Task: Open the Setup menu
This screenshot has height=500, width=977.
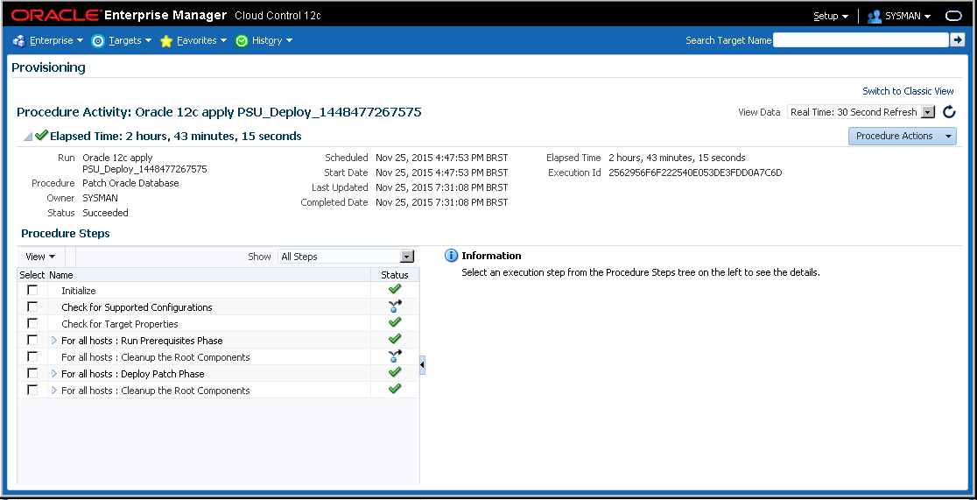Action: [831, 17]
